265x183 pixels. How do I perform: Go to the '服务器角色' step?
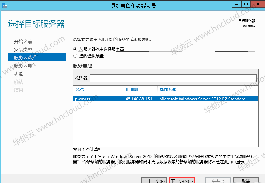click(25, 65)
